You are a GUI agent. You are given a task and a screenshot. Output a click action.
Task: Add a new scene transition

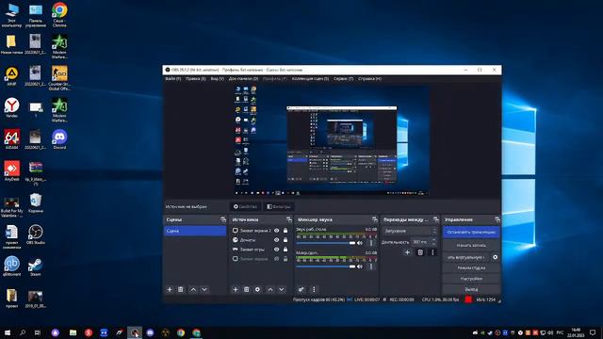click(407, 252)
